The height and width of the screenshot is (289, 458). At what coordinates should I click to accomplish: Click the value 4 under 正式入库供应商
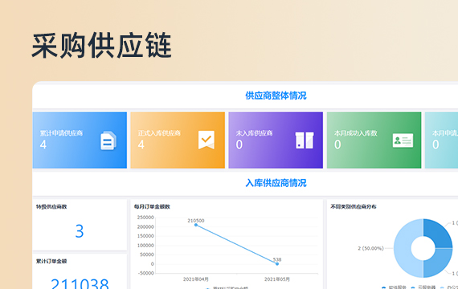click(x=141, y=144)
